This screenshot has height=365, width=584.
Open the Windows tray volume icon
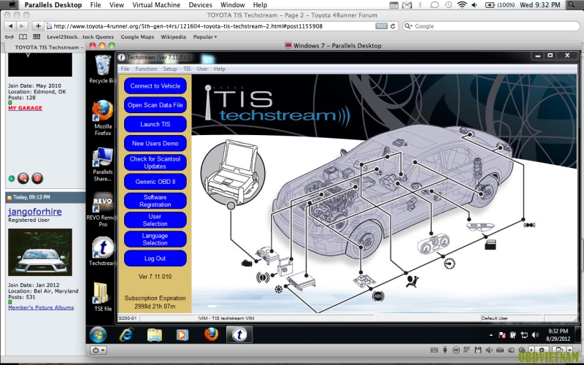(x=535, y=335)
